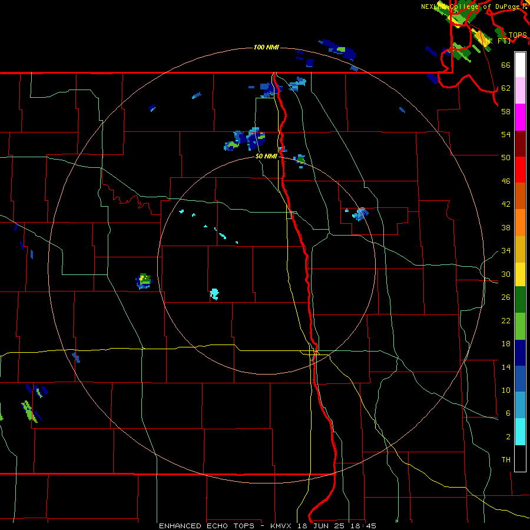Image resolution: width=530 pixels, height=530 pixels.
Task: Click the large blue echo cluster just left of the 50 NMI label
Action: (245, 139)
